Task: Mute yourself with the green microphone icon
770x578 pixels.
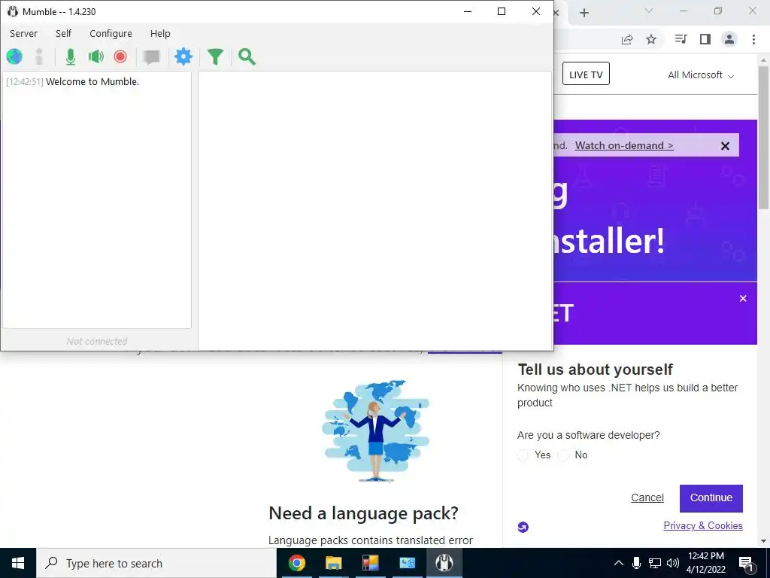Action: pos(71,57)
